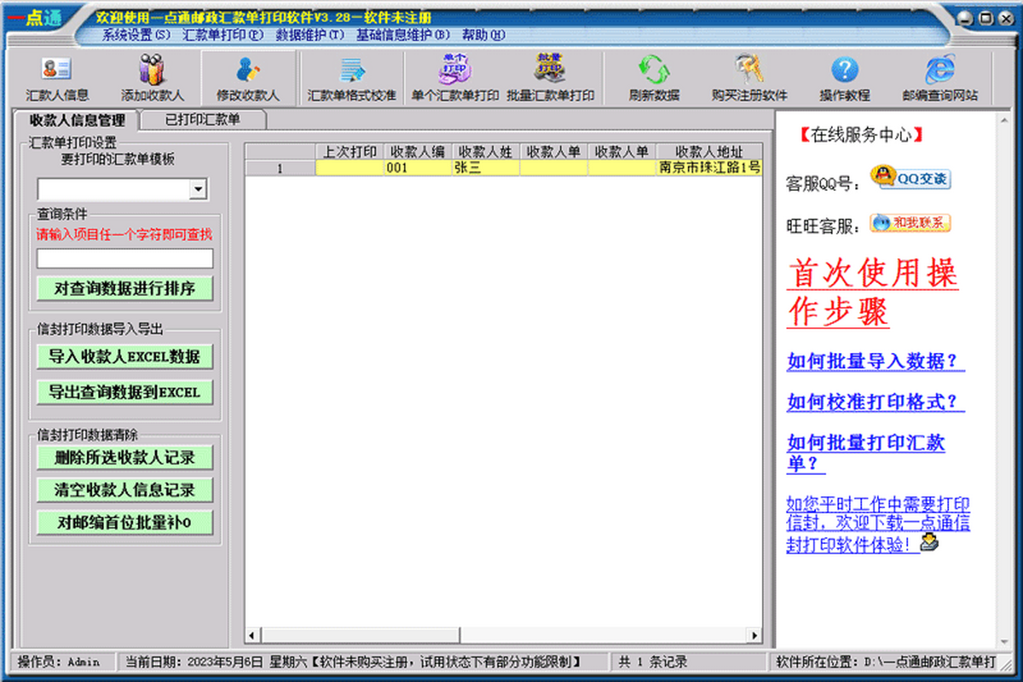Click 删除所选收款人记录 button
The width and height of the screenshot is (1023, 682).
124,458
